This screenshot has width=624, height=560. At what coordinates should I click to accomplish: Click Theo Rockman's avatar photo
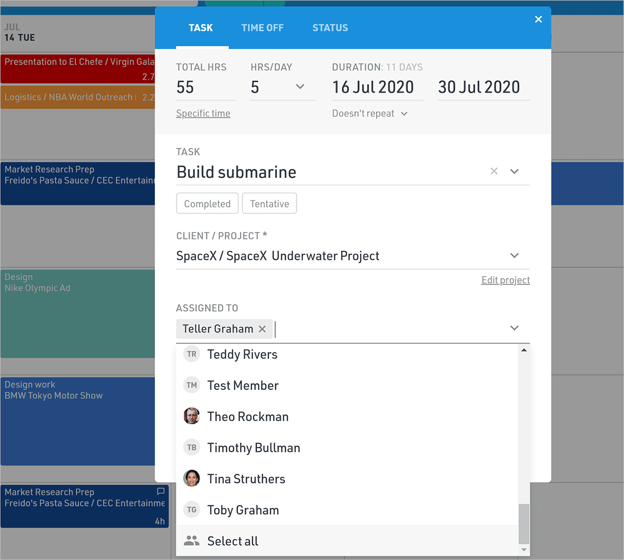[192, 416]
